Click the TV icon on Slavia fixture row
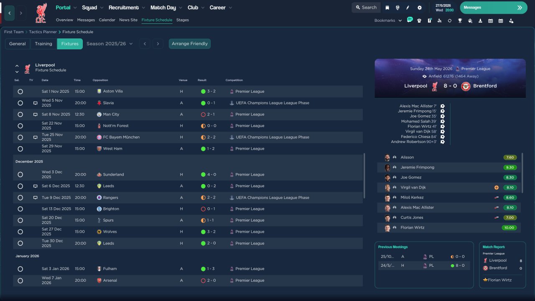Screen dimensions: 535x301 [36, 103]
